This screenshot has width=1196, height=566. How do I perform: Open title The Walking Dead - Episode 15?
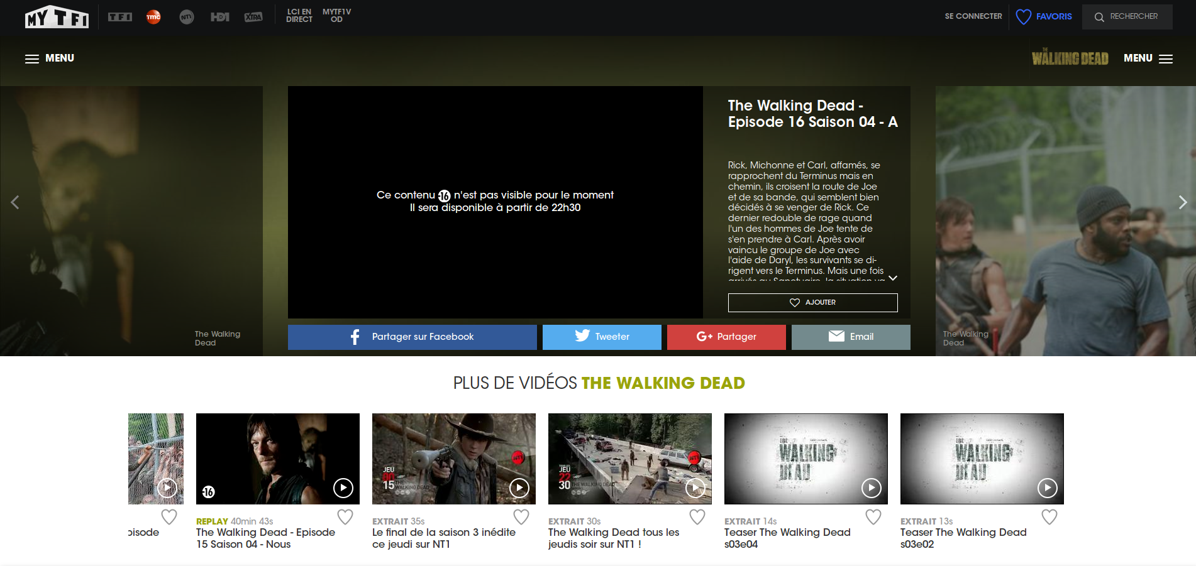point(265,538)
